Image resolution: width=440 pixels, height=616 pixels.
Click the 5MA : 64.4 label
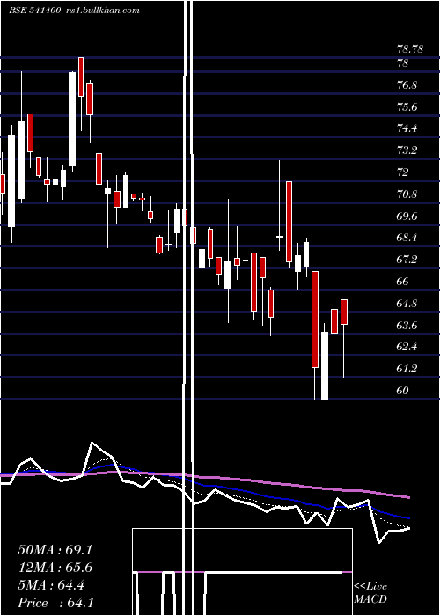coord(51,585)
